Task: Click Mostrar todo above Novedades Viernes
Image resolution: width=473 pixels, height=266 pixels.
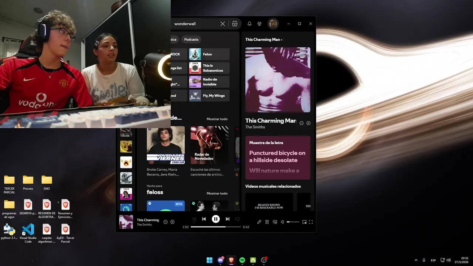Action: tap(217, 119)
